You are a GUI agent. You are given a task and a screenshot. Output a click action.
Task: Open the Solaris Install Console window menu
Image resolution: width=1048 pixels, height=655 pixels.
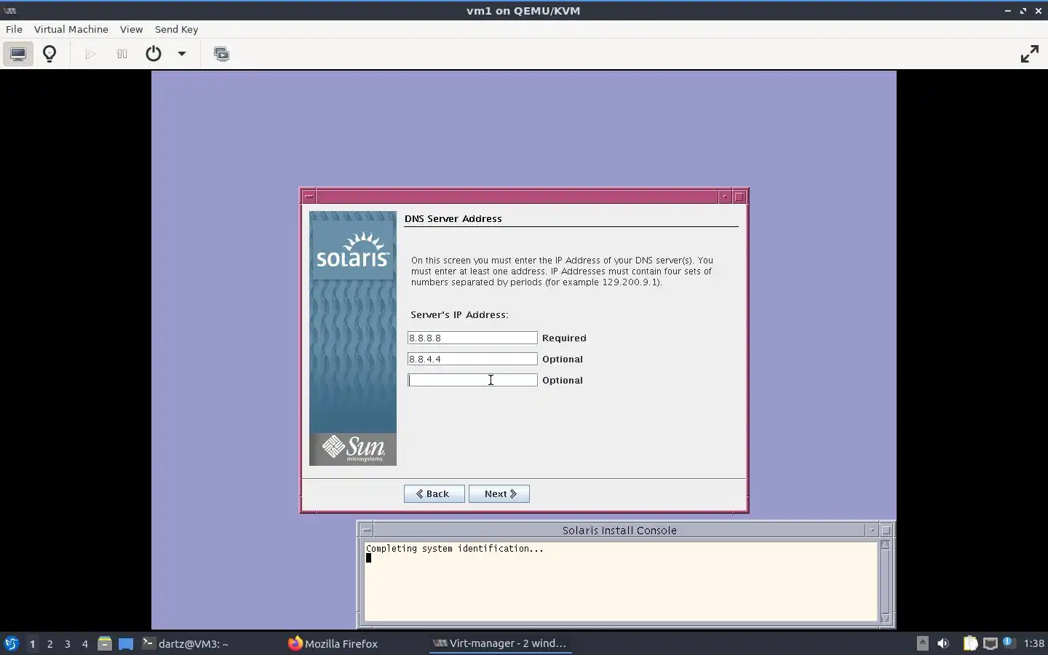click(x=367, y=530)
